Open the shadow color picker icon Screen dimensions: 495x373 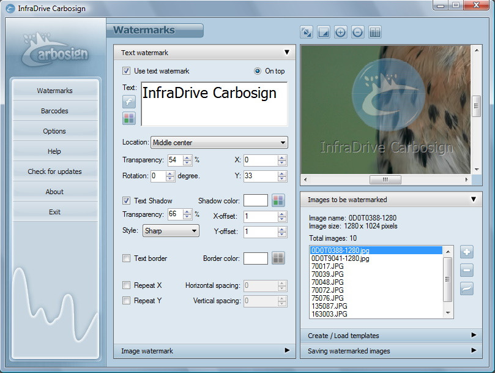point(278,200)
